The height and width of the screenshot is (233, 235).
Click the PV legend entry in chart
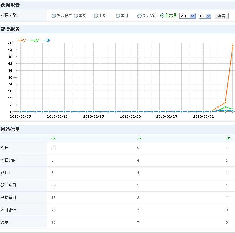click(x=21, y=40)
